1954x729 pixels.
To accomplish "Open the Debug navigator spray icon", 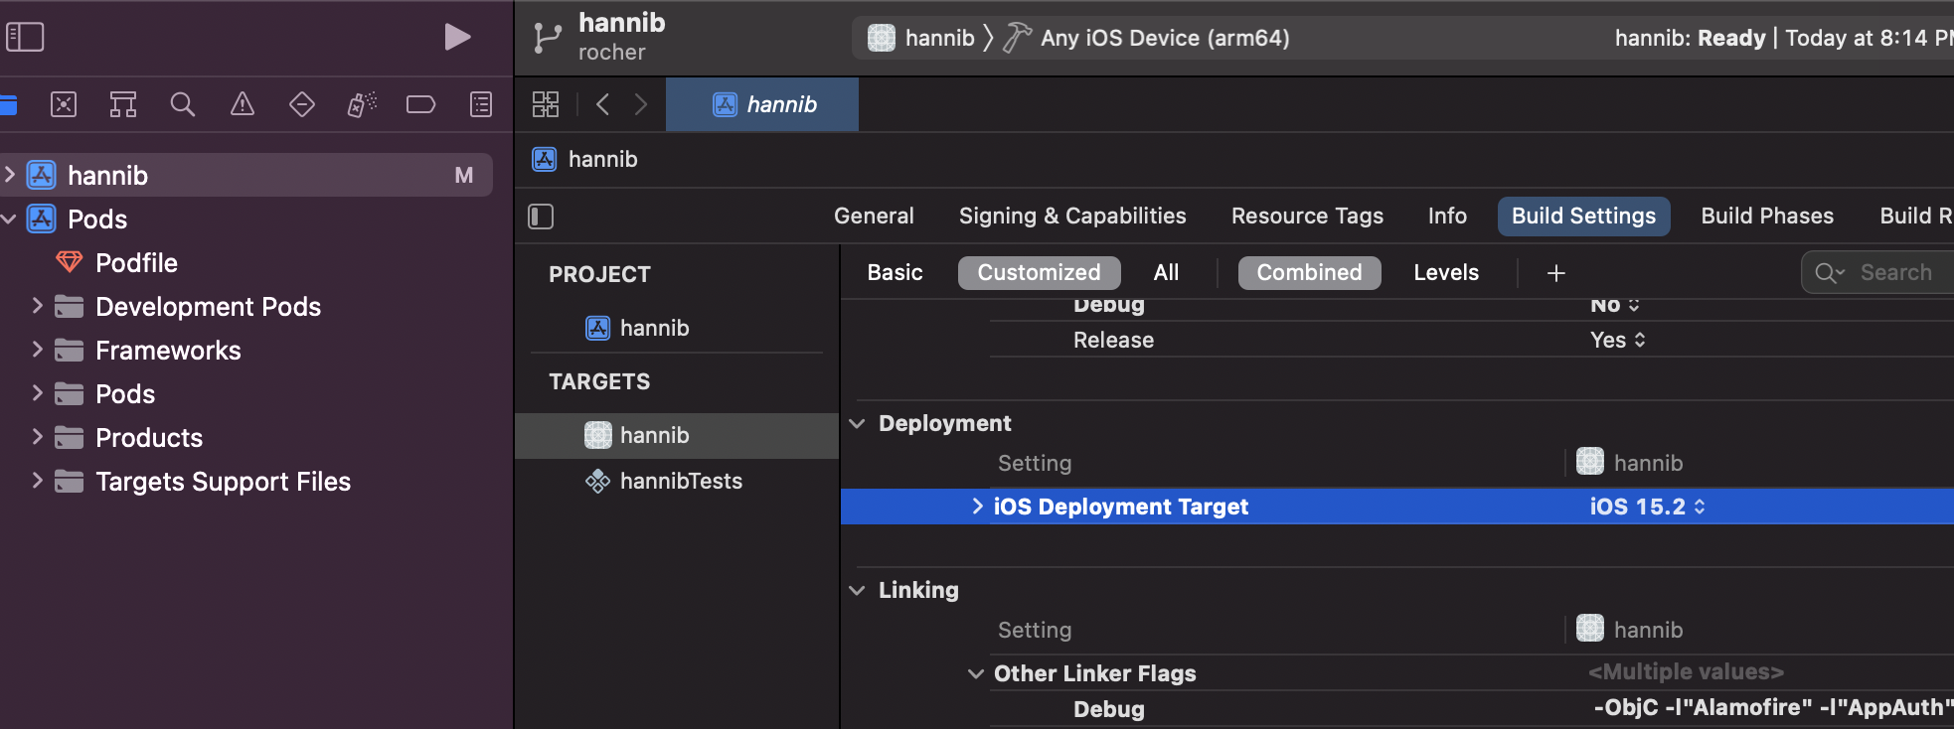I will [x=362, y=104].
